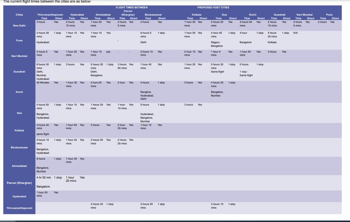The width and height of the screenshot is (350, 222).
Task: Click the Guwahati row label
Action: 19,71
